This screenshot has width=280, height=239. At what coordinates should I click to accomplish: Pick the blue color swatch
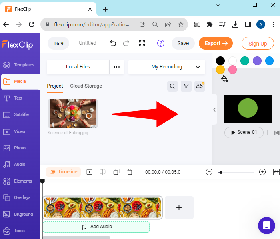click(x=269, y=61)
